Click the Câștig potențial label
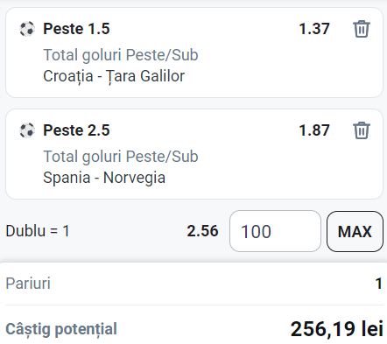Viewport: 387px width, 344px height. coord(61,329)
